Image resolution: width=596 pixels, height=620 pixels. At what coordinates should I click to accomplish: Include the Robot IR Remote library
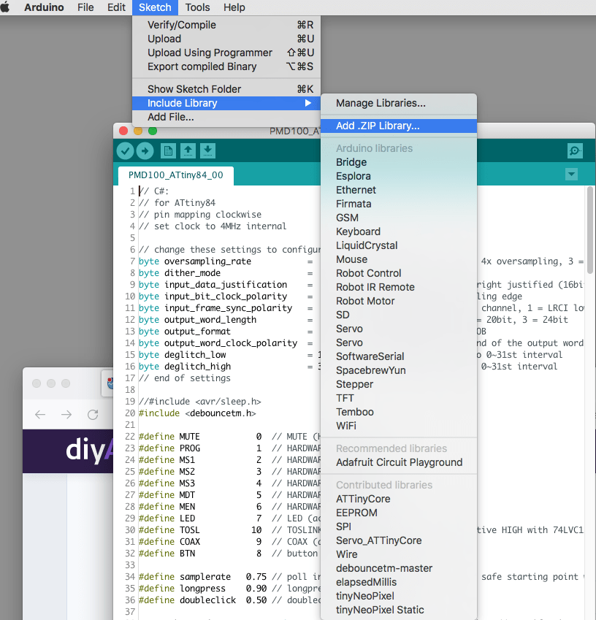(x=399, y=287)
